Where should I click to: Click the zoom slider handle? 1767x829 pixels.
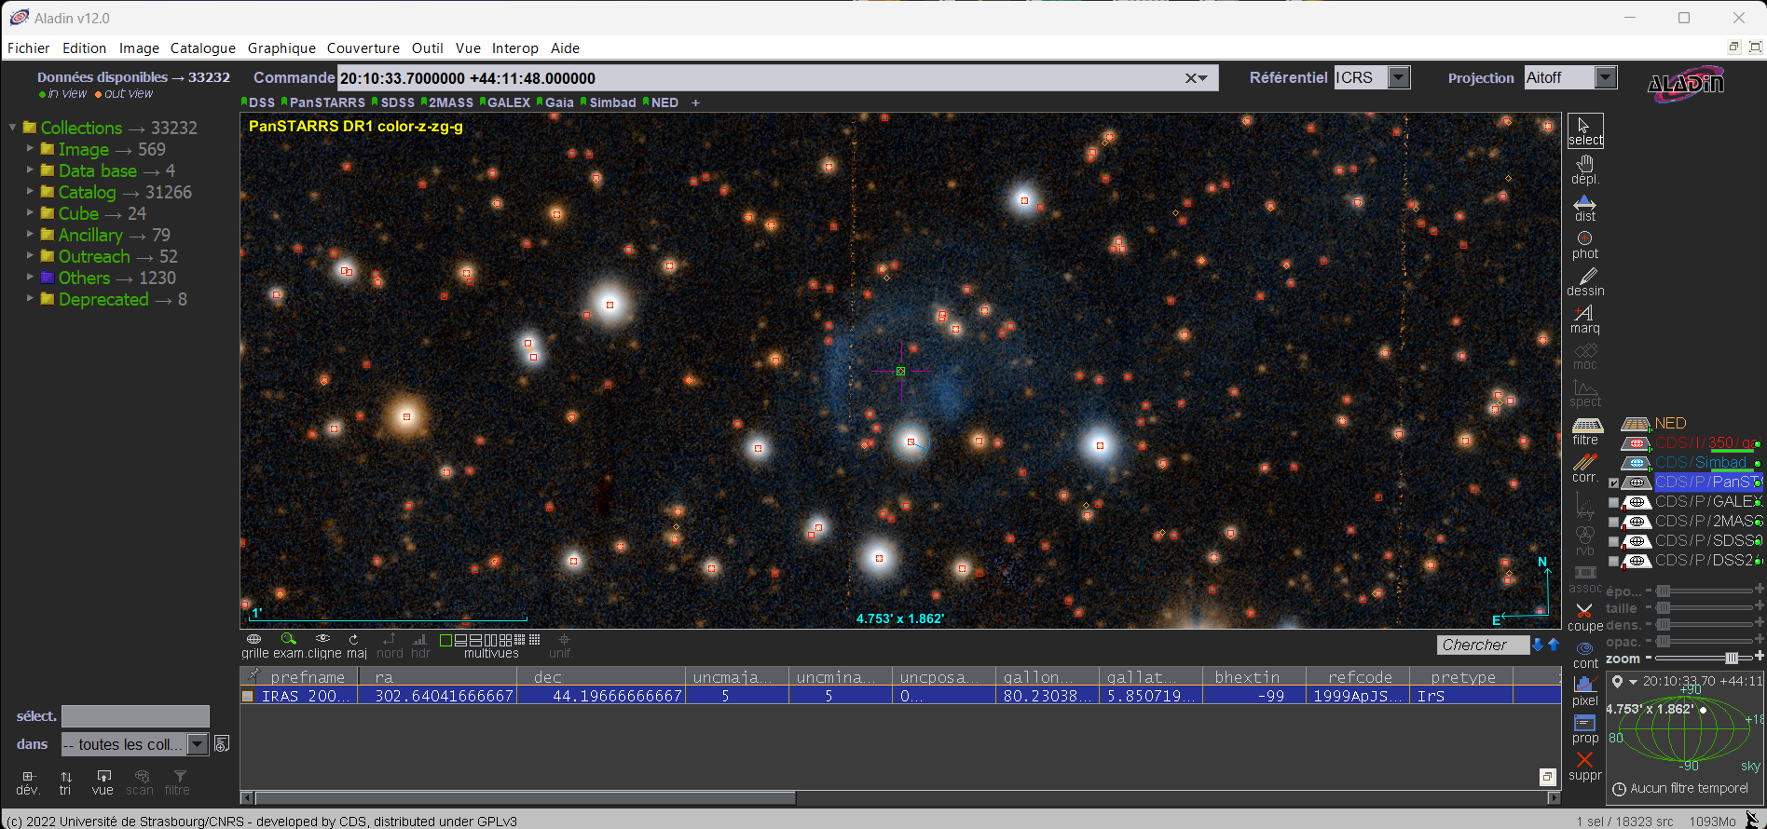(1732, 658)
